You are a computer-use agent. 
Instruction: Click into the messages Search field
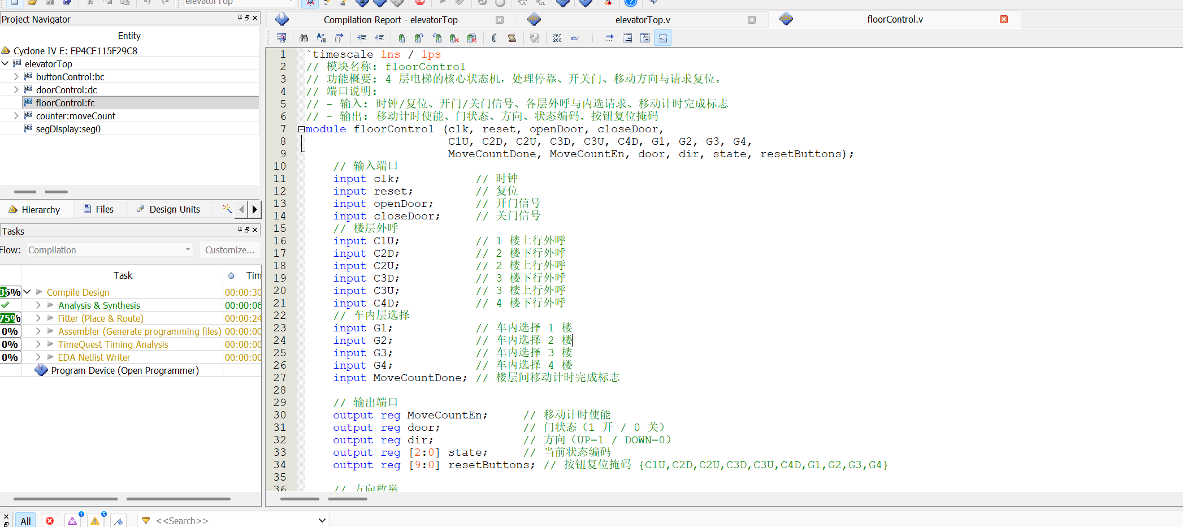232,520
